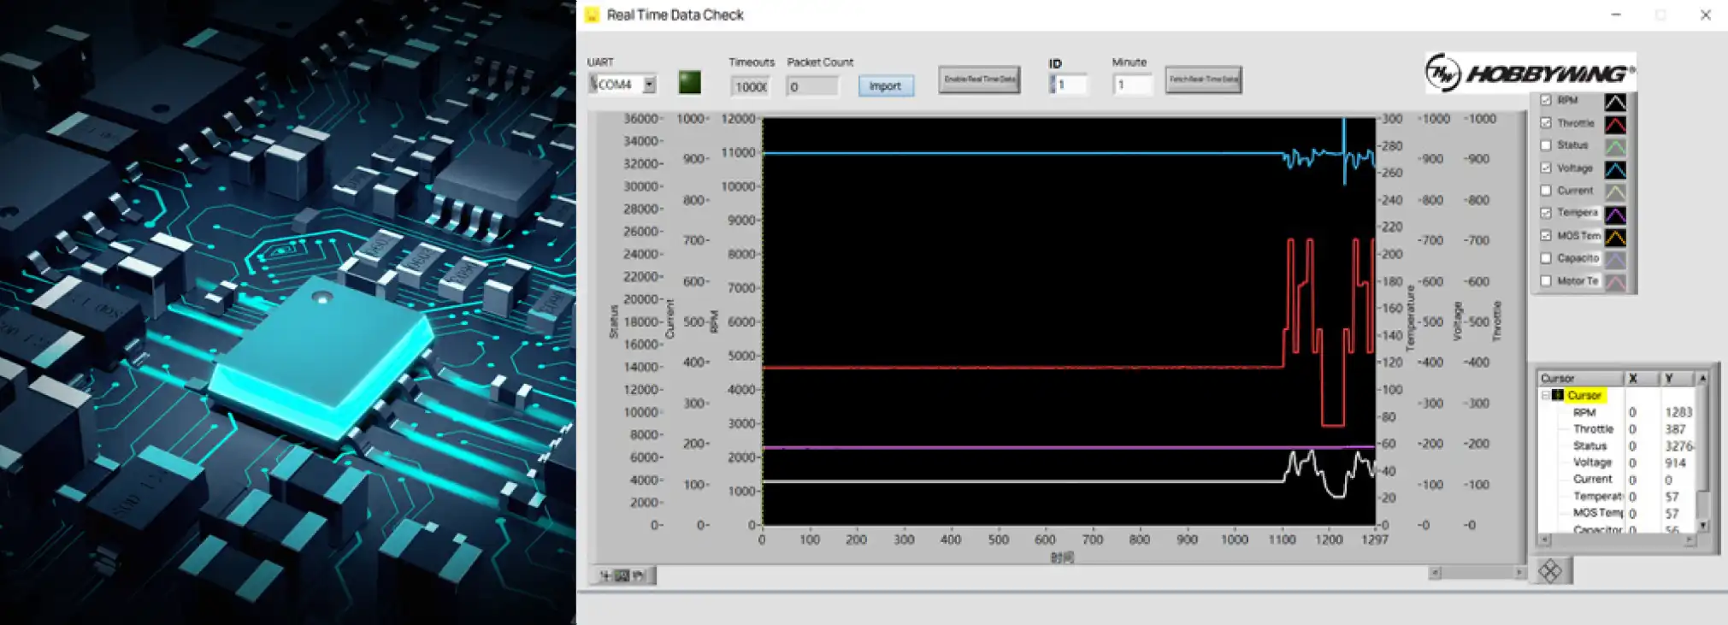Select the MOS Temp row in cursor table
Viewport: 1728px width, 625px height.
(x=1617, y=513)
